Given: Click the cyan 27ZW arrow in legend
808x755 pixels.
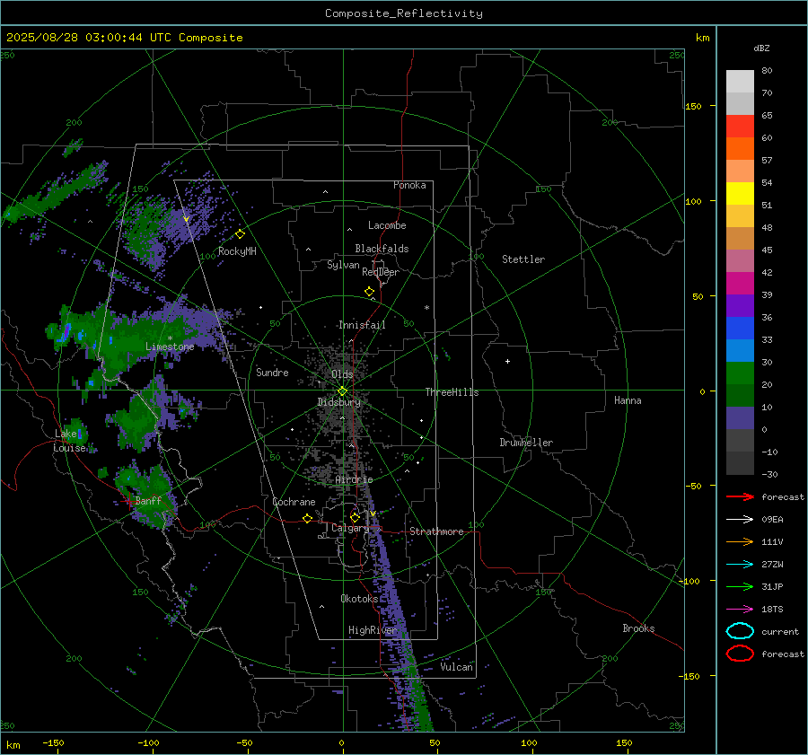Looking at the screenshot, I should click(740, 565).
